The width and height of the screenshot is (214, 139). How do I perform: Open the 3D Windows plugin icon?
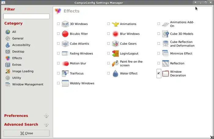click(x=65, y=24)
